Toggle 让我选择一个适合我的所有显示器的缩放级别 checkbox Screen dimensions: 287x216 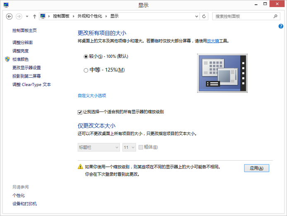point(80,112)
